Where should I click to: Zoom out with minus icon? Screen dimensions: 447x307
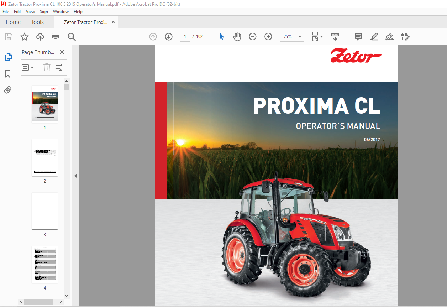pos(253,37)
